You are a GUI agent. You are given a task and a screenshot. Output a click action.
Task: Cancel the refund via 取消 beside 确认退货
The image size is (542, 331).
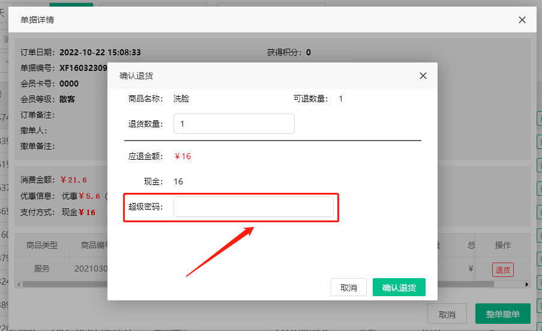348,288
